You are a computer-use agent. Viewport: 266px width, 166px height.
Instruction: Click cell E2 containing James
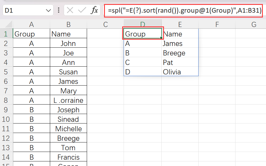coord(180,43)
